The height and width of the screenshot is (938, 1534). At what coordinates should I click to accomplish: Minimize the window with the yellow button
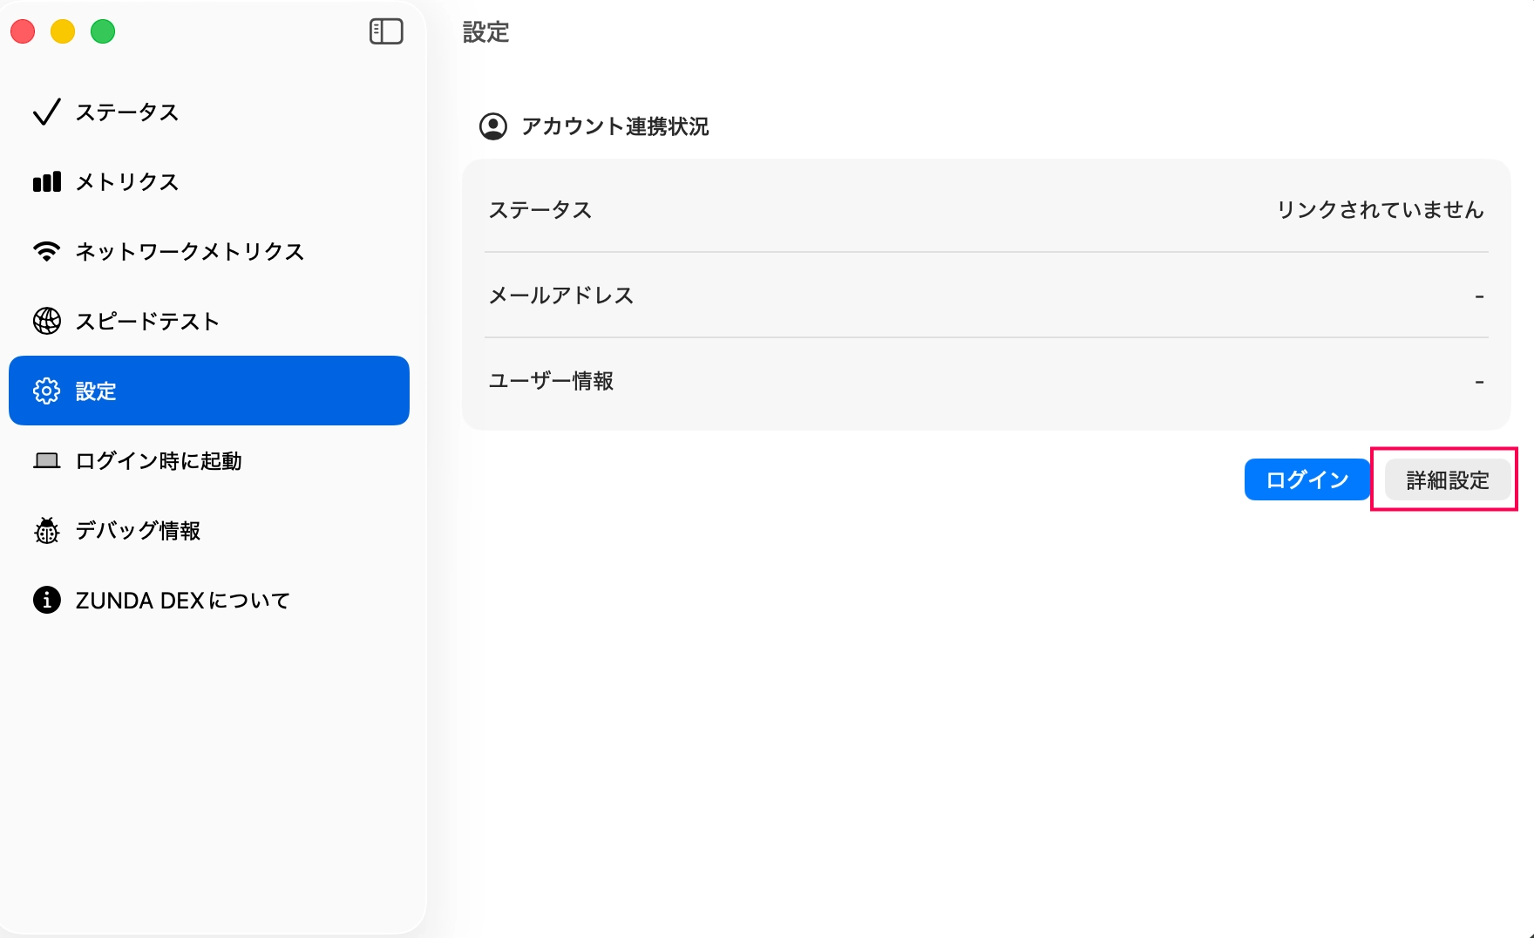click(63, 32)
